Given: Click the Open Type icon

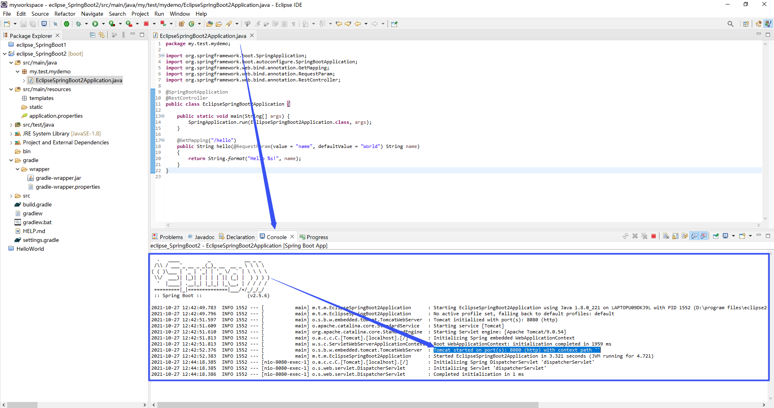Looking at the screenshot, I should [x=209, y=24].
